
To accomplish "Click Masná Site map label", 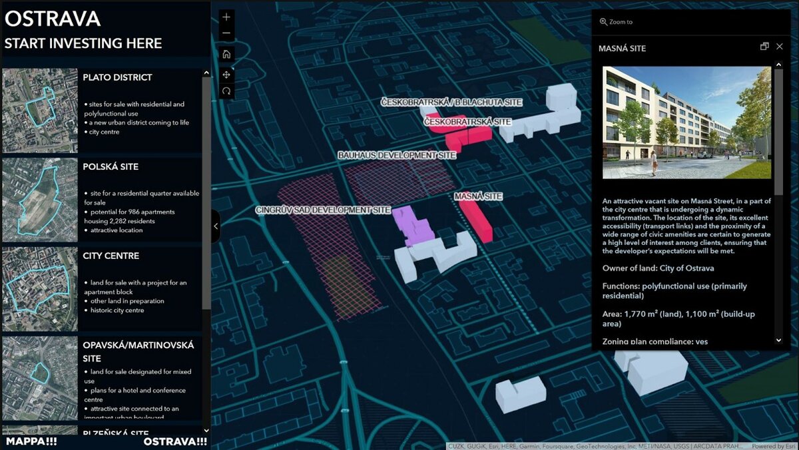I will (478, 197).
